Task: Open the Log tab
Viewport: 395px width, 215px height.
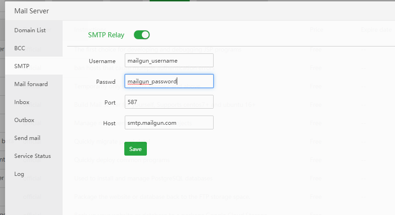Action: click(19, 174)
